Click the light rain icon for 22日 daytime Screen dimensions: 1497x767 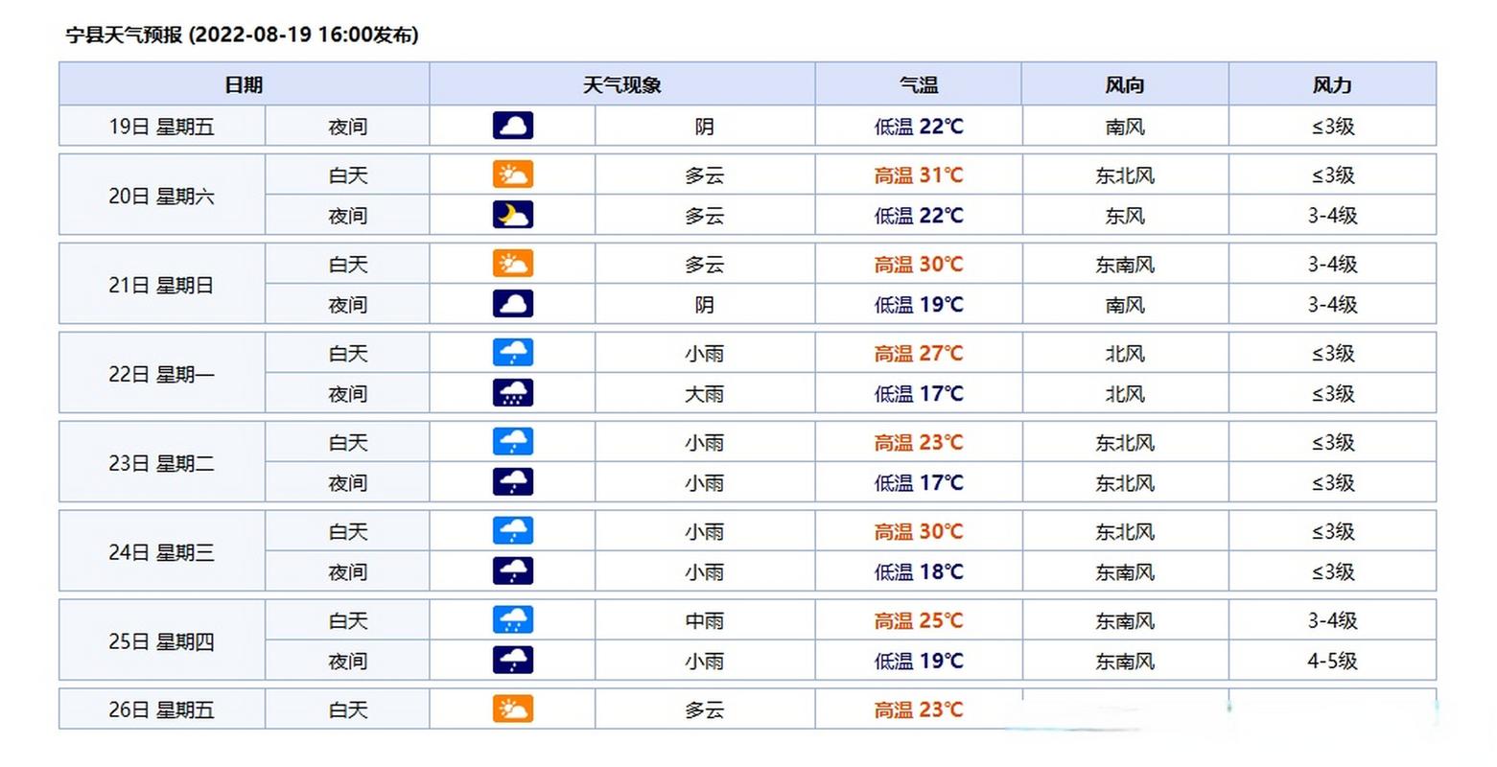(513, 353)
